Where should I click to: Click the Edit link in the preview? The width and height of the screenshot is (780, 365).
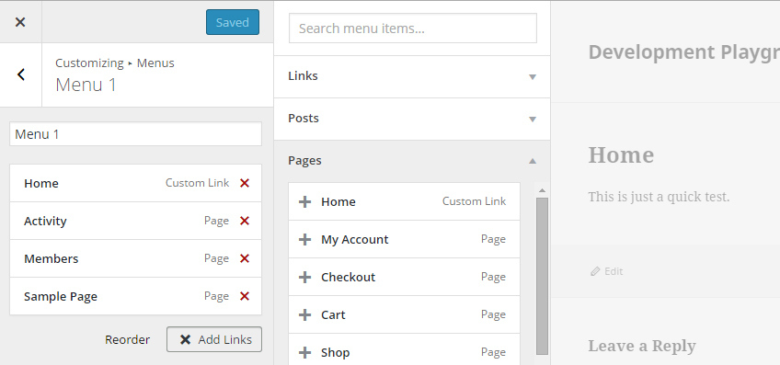point(614,271)
